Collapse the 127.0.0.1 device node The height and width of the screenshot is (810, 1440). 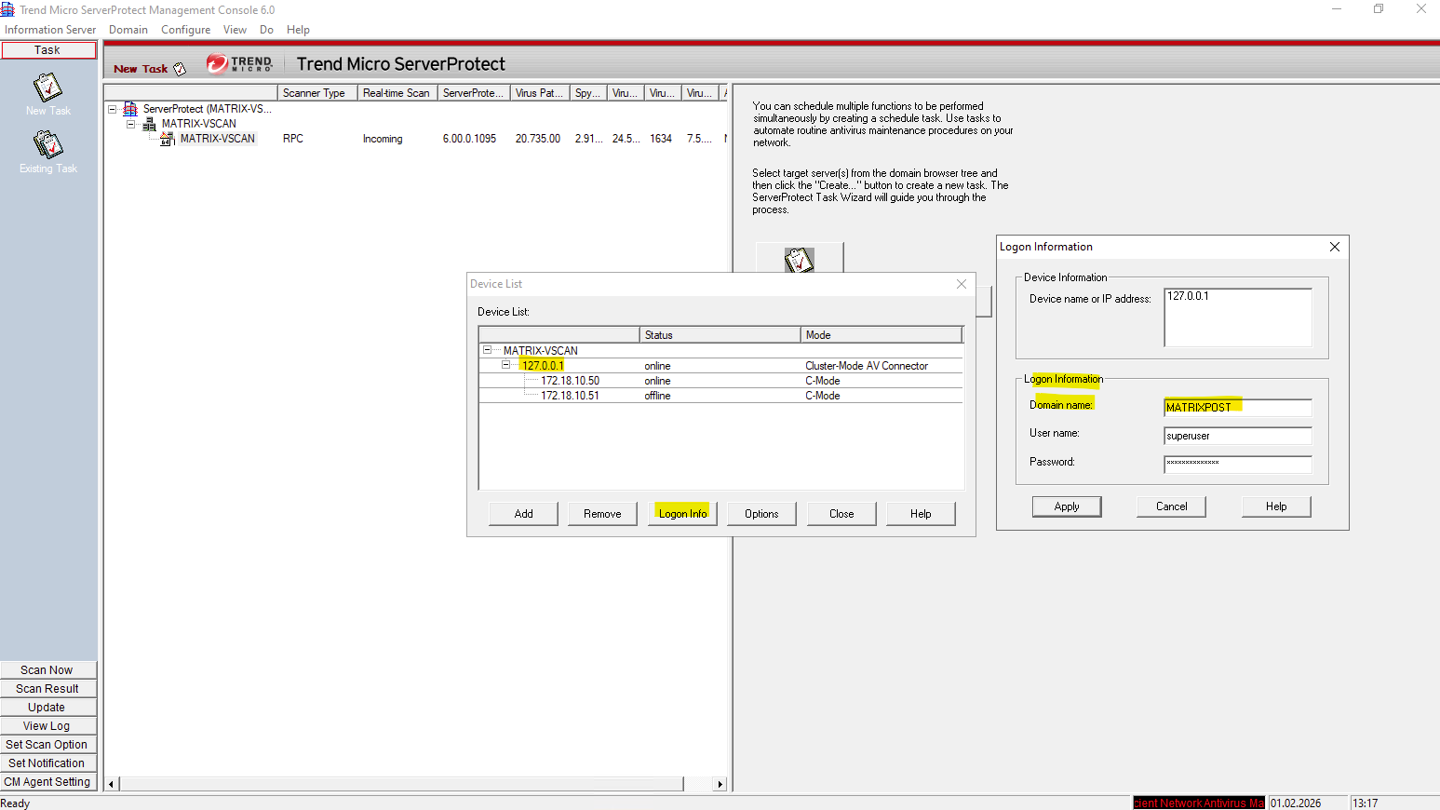click(505, 365)
